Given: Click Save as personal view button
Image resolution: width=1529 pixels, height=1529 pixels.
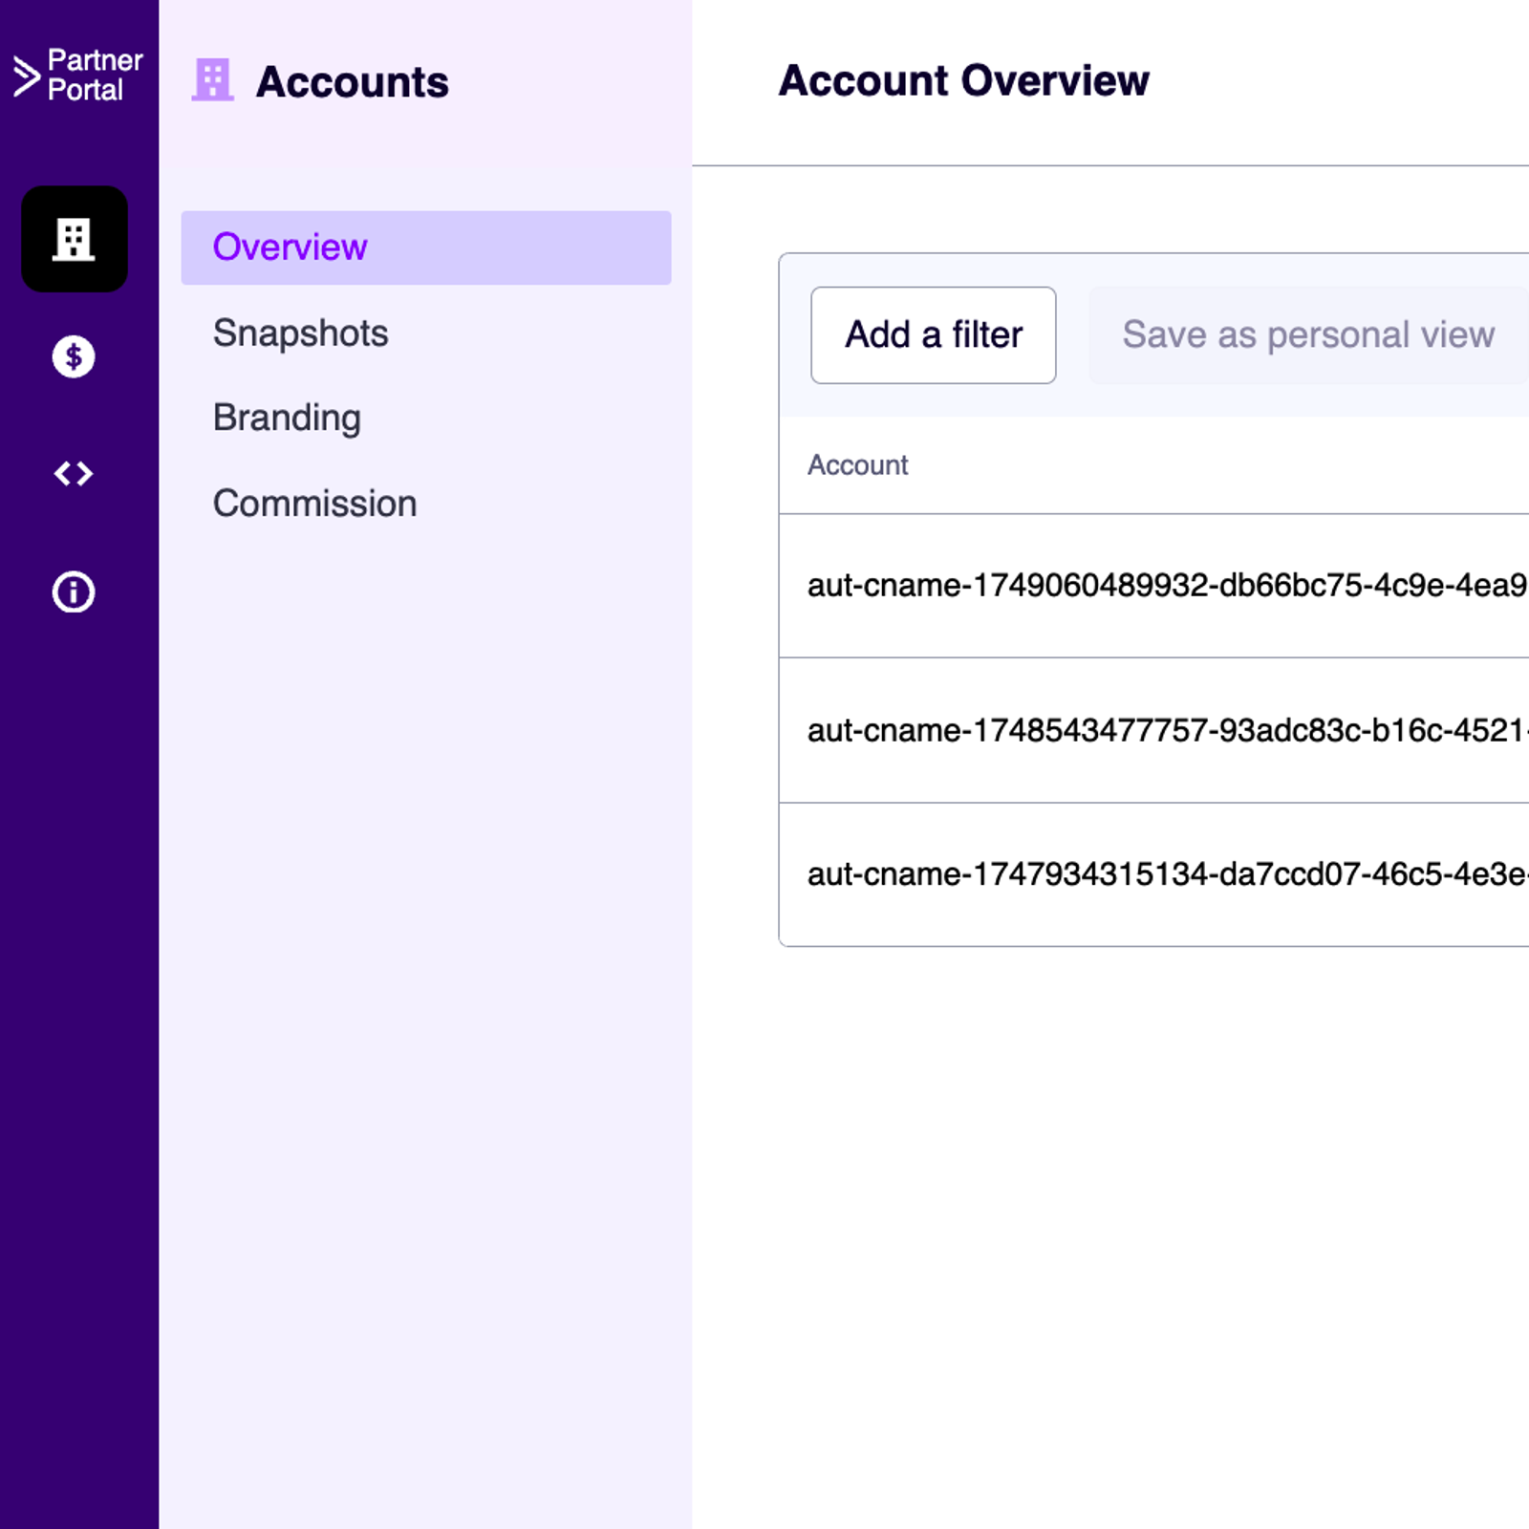Looking at the screenshot, I should [1307, 335].
